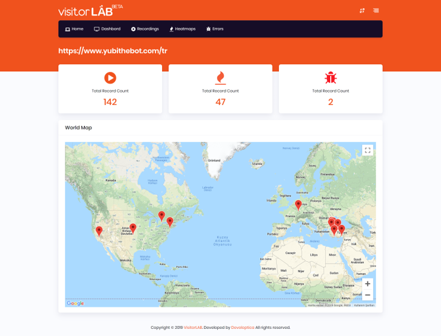Click the Meksika label on the map

click(x=126, y=260)
